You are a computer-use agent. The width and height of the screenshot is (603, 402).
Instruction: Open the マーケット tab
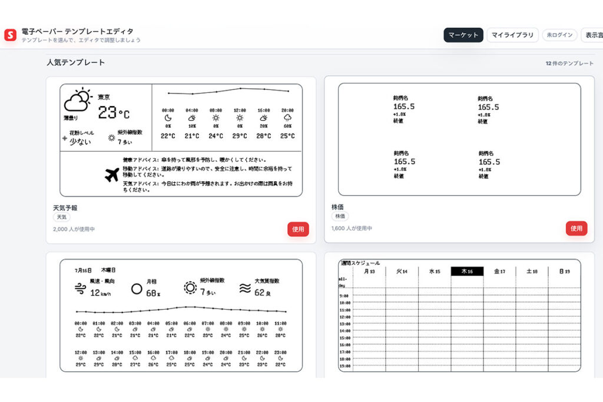coord(463,35)
